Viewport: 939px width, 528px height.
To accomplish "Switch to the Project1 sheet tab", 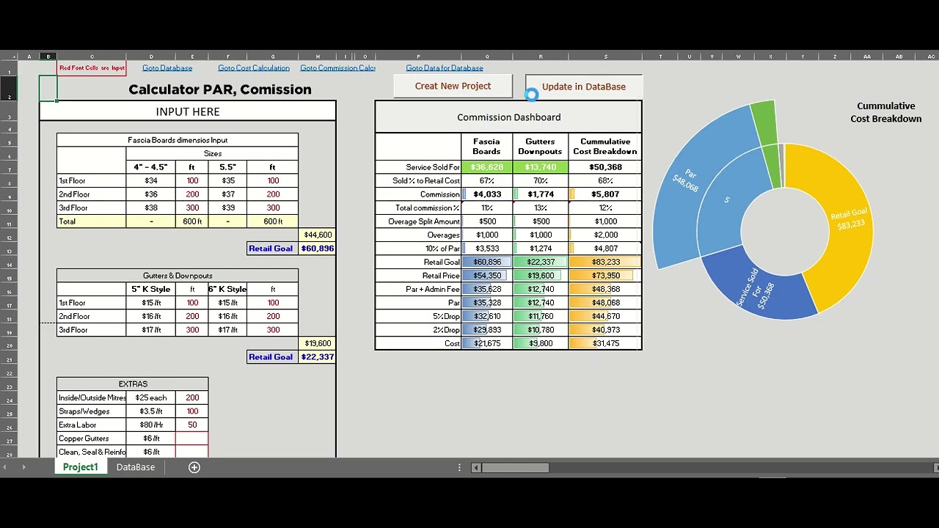I will tap(80, 467).
